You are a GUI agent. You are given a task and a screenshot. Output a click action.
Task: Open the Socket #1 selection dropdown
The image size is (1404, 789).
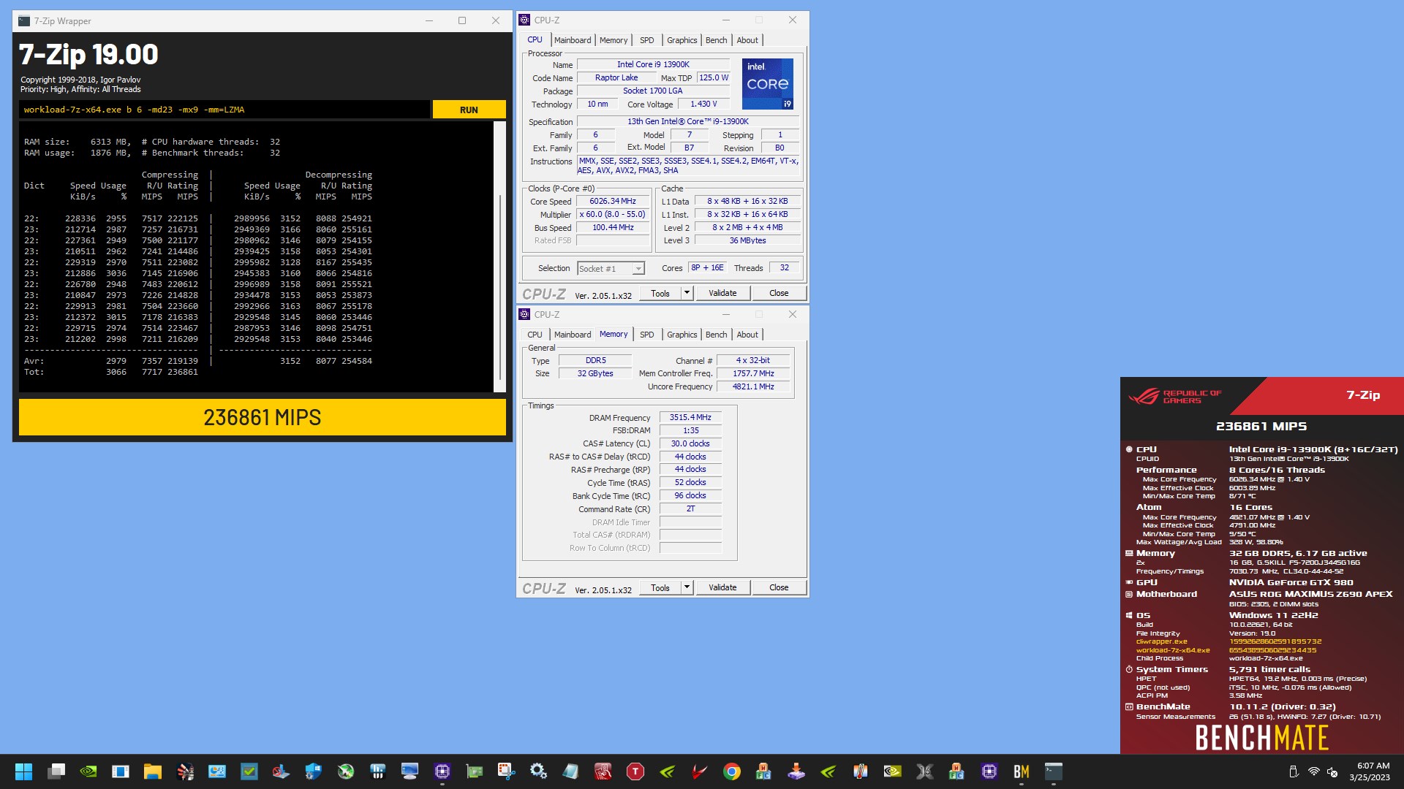[611, 268]
